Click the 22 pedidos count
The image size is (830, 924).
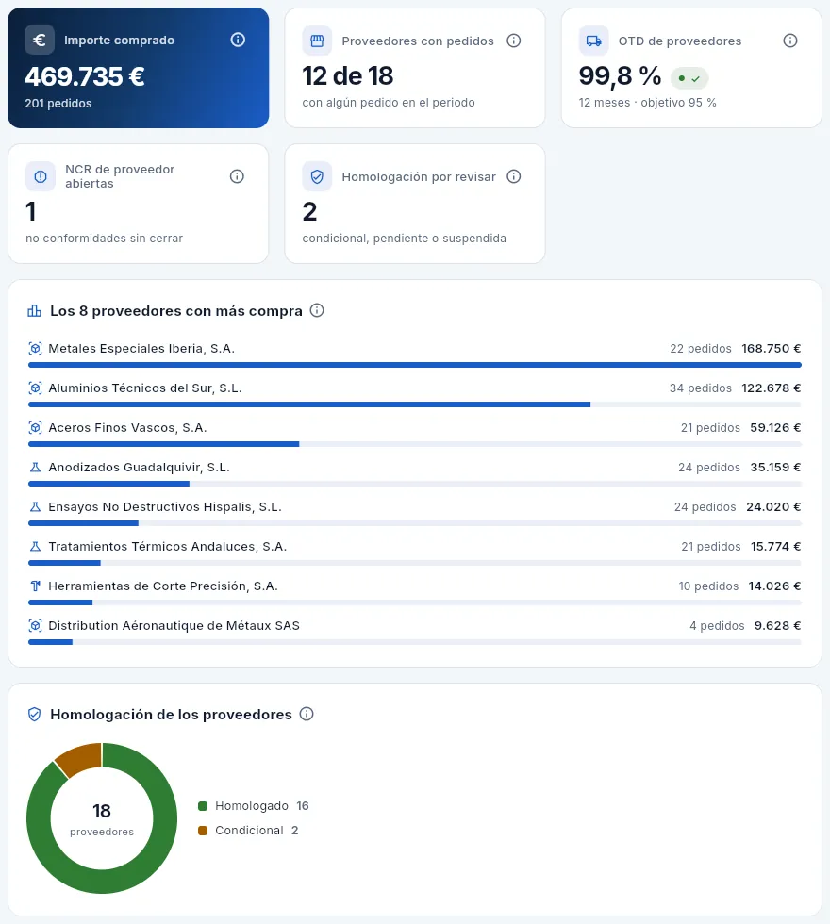tap(701, 348)
